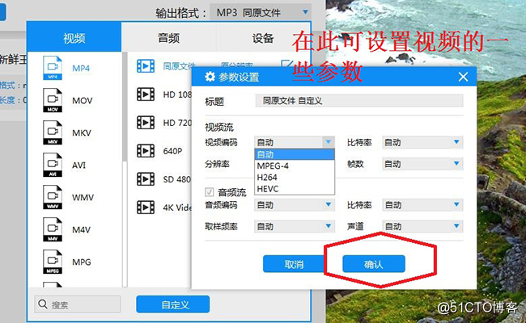Select the MKV format icon

[53, 132]
